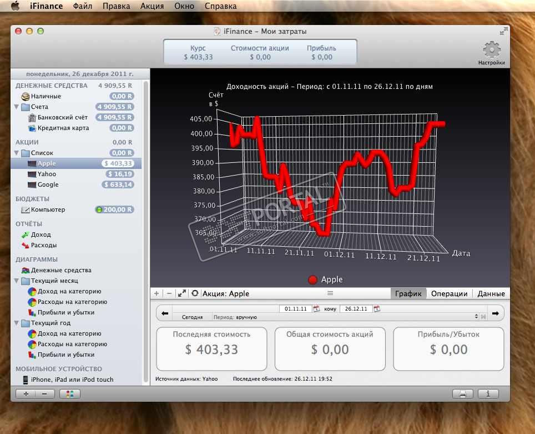Screen dimensions: 535x434
Task: Click pie icon of month Доход на категорию
Action: click(32, 292)
